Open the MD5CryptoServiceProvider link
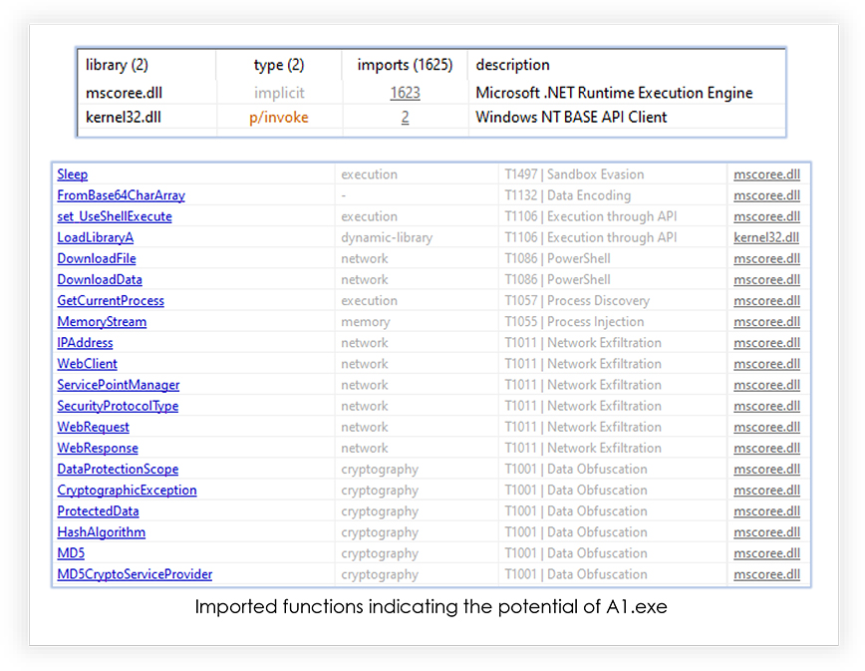 (x=135, y=574)
